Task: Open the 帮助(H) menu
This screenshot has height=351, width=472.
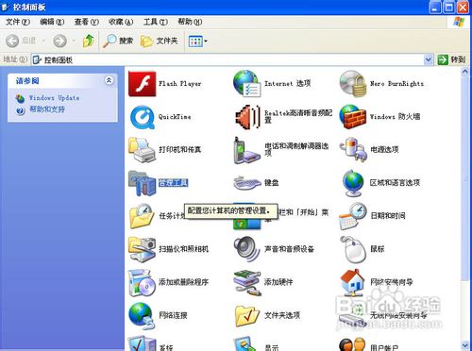Action: pyautogui.click(x=190, y=22)
